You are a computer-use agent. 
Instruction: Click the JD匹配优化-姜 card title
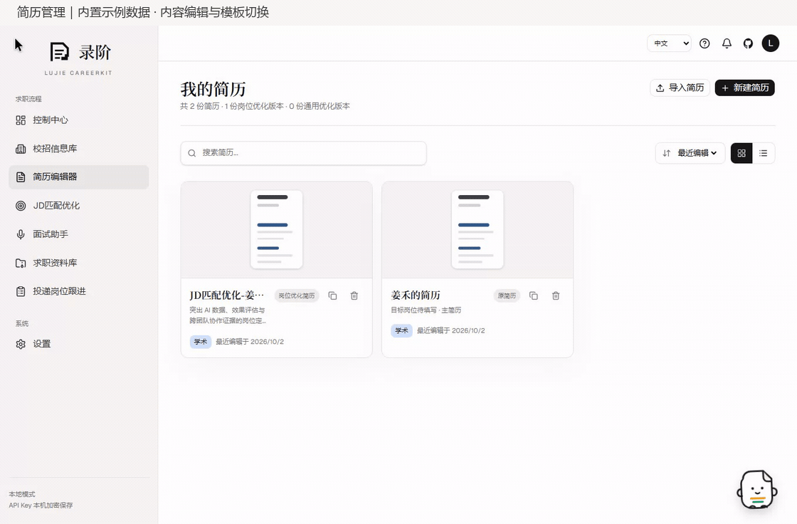[x=227, y=295]
